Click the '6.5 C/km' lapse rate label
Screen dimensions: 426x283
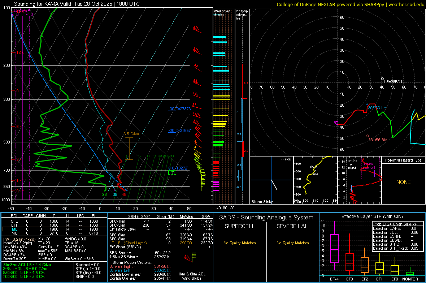pyautogui.click(x=131, y=134)
